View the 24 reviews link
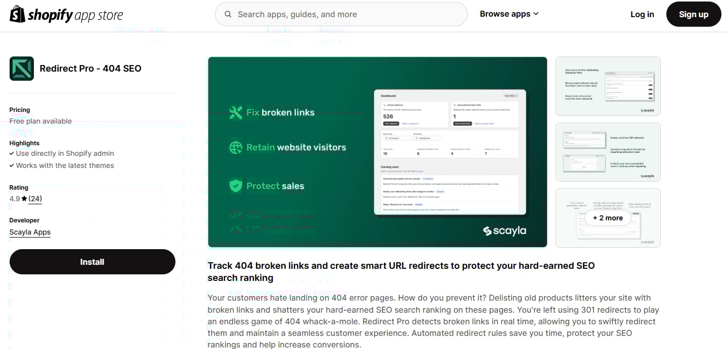The height and width of the screenshot is (349, 727). [34, 198]
